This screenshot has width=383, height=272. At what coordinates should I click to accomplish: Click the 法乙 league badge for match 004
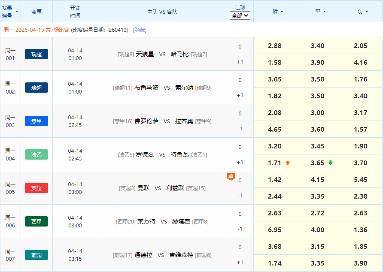(36, 154)
